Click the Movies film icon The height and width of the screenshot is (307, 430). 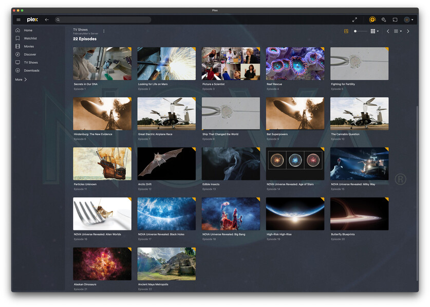tap(18, 46)
